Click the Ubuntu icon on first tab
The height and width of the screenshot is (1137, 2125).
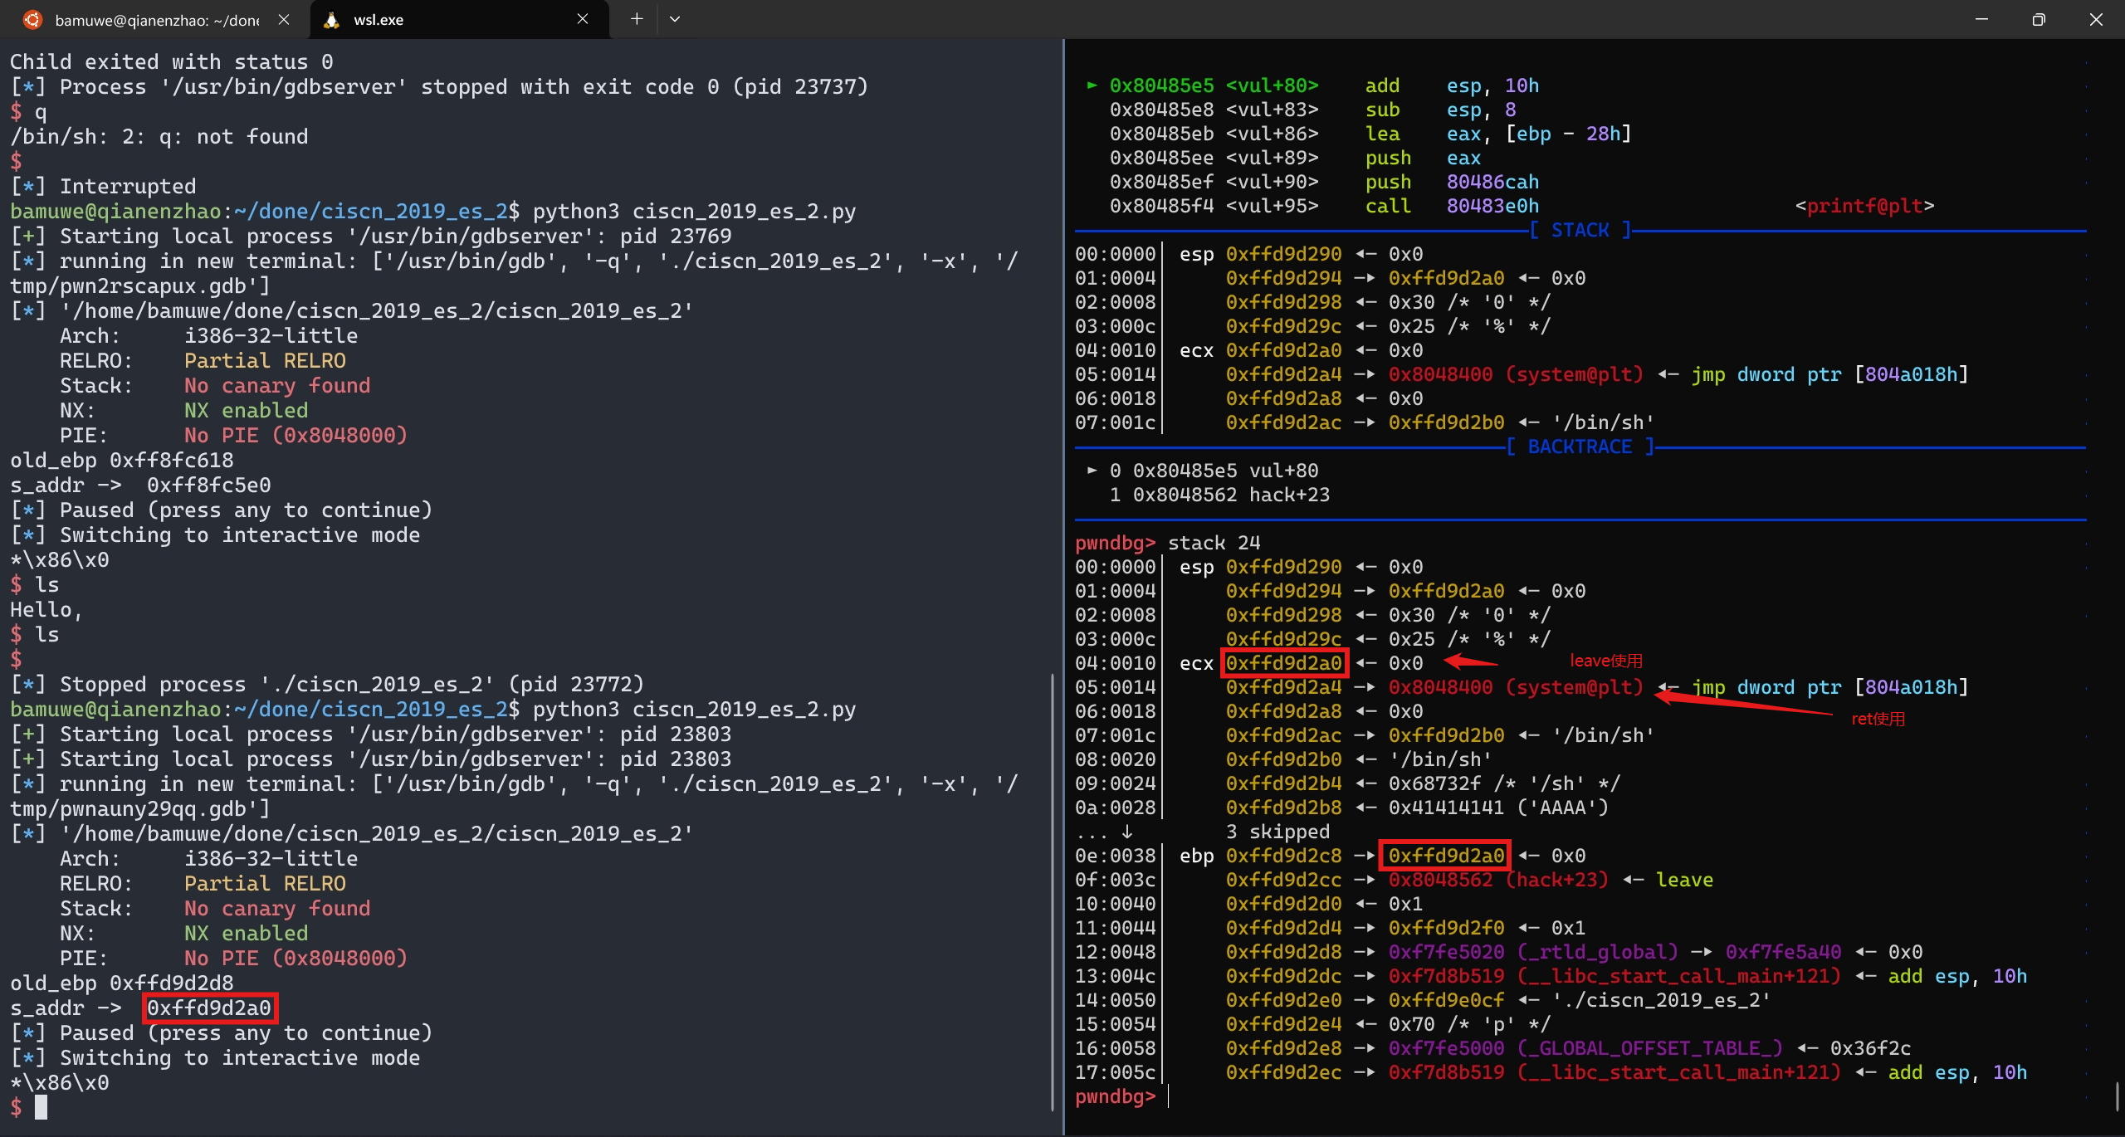pos(32,20)
